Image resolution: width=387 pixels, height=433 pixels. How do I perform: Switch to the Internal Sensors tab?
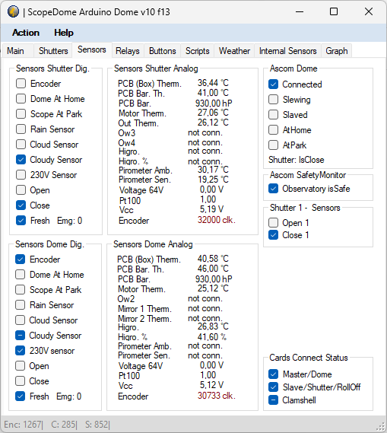pyautogui.click(x=287, y=51)
